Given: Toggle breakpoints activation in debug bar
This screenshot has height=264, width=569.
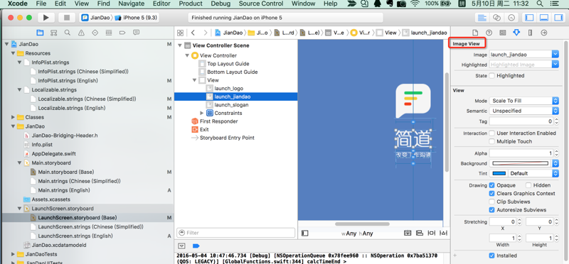Looking at the screenshot, I should (x=196, y=246).
